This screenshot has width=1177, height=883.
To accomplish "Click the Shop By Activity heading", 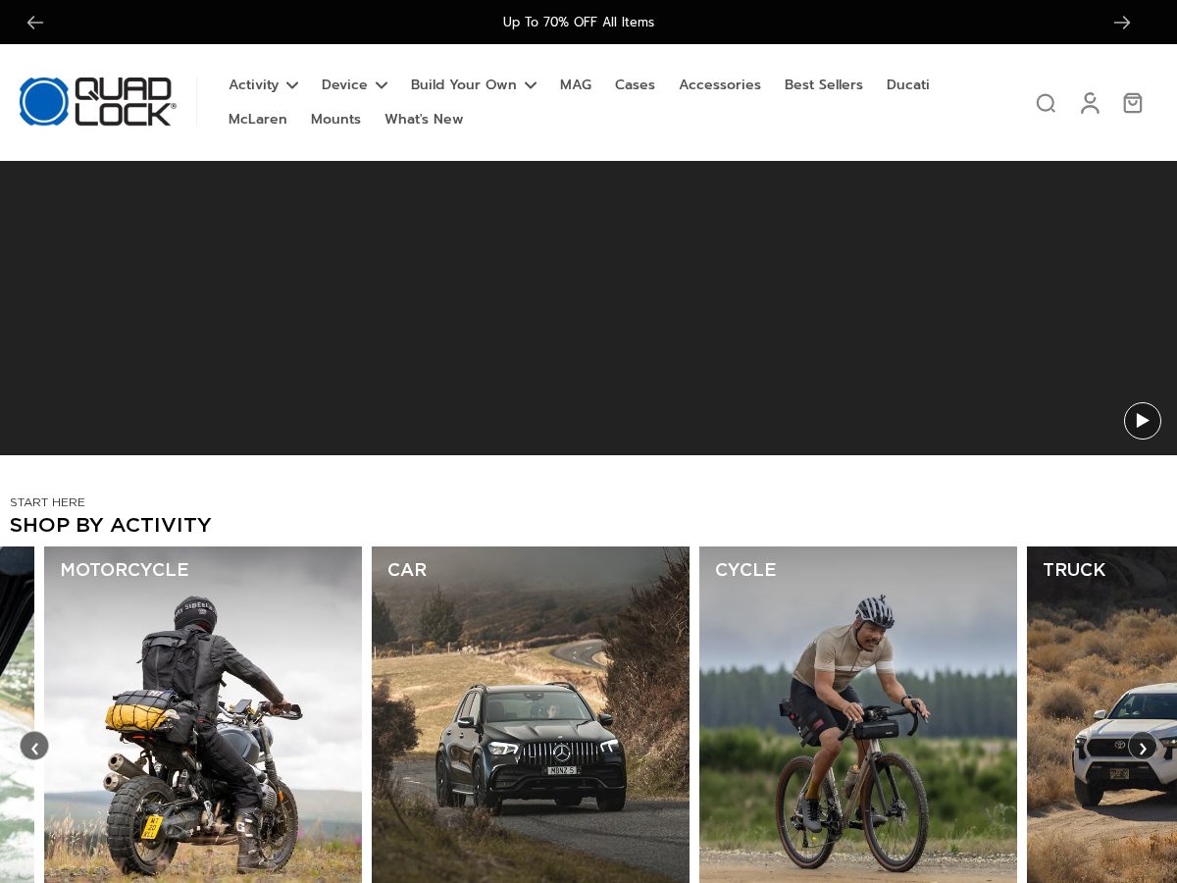I will click(x=111, y=525).
